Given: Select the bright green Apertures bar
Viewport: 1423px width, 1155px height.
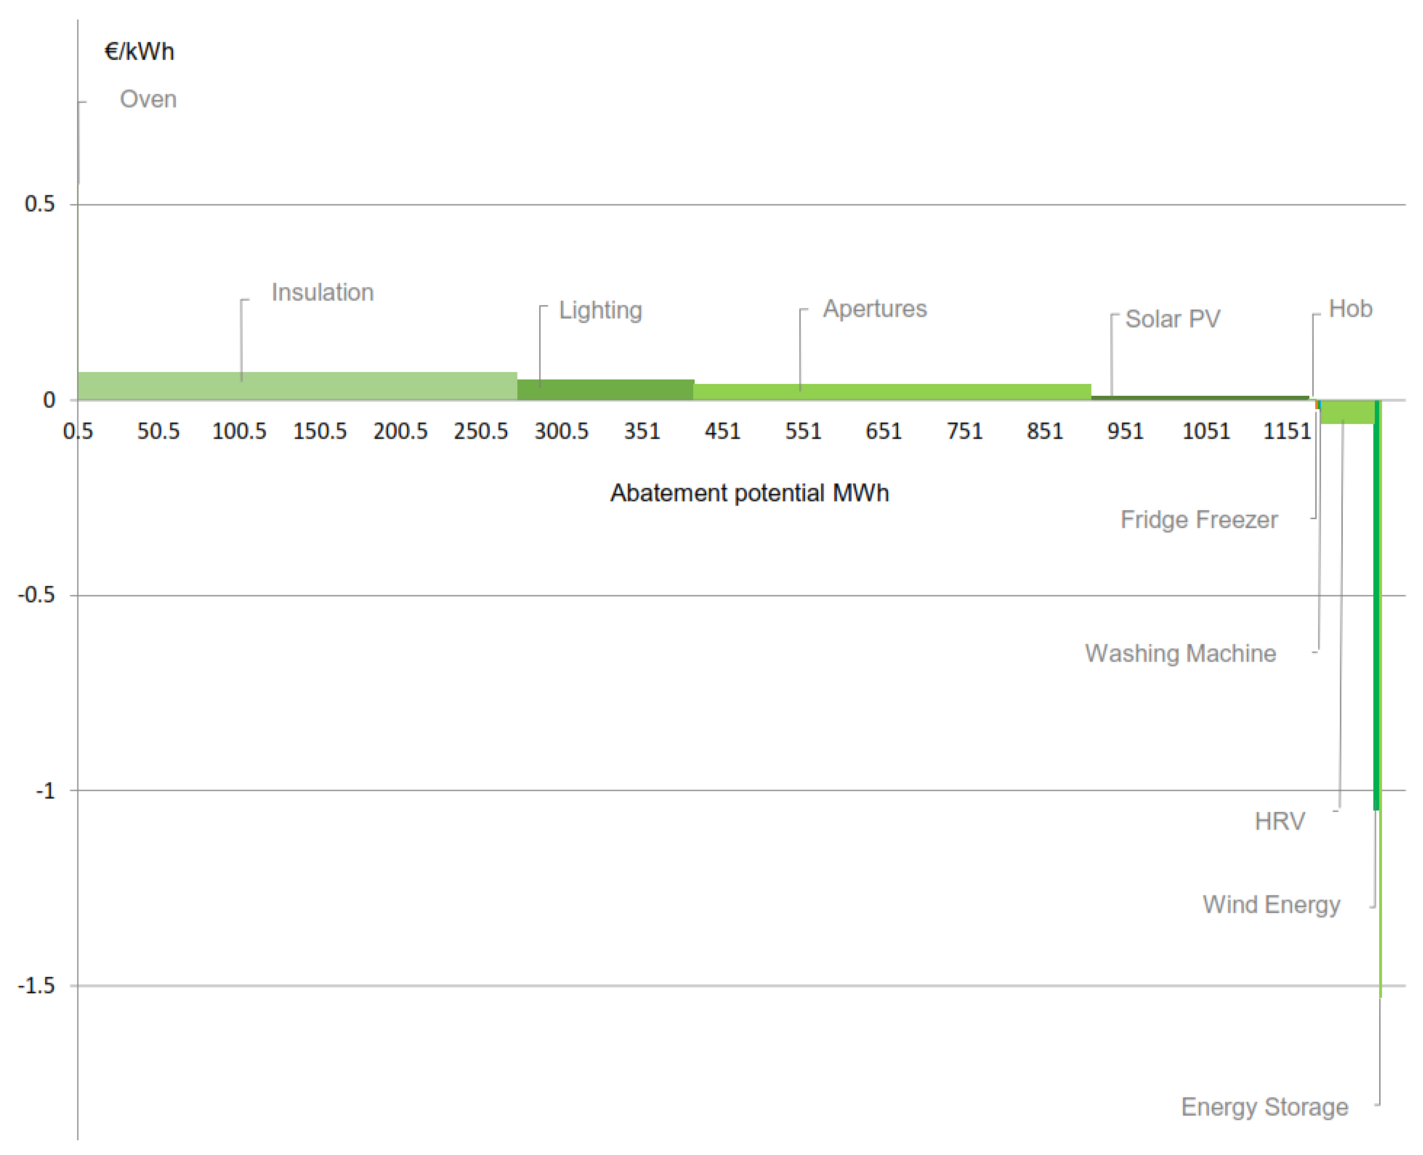Looking at the screenshot, I should pyautogui.click(x=892, y=392).
